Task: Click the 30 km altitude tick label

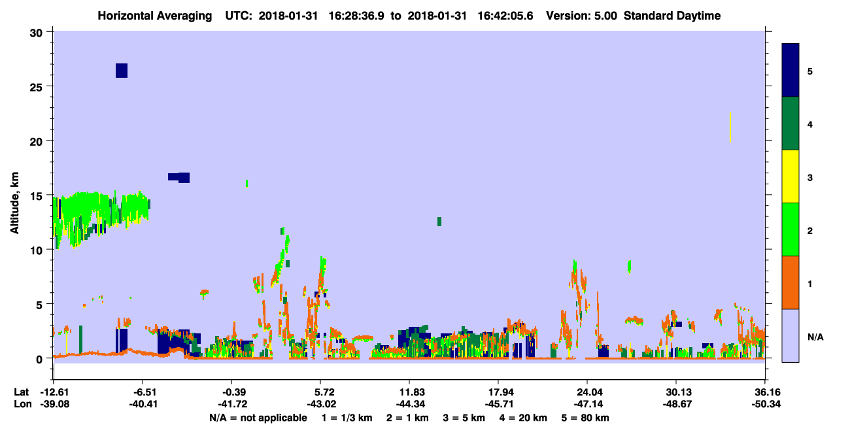Action: pos(36,32)
